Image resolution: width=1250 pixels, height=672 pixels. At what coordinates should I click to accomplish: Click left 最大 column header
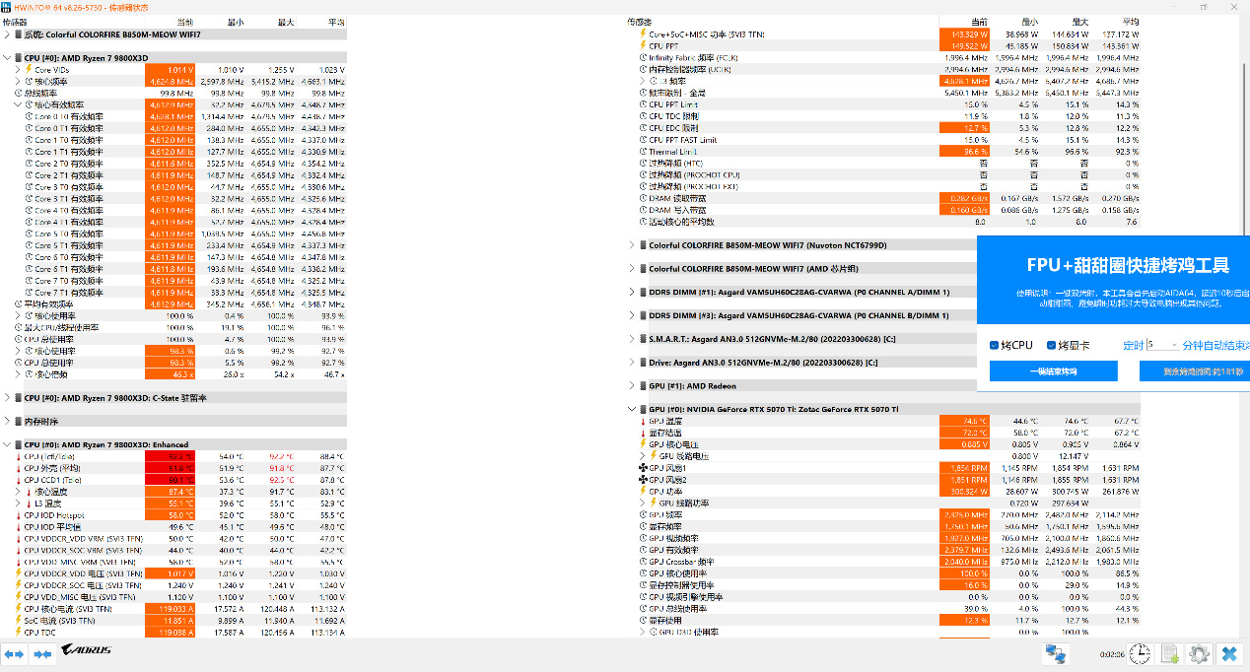286,22
